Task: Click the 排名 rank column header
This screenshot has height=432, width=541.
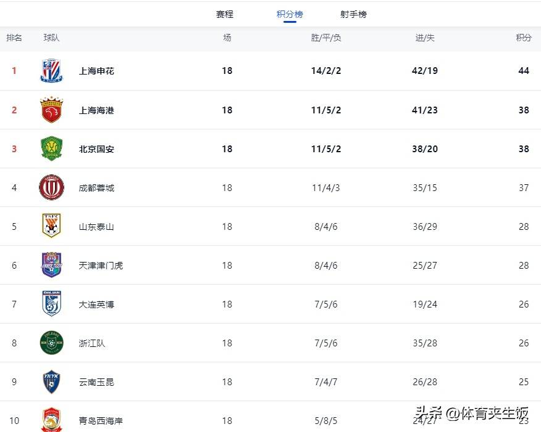Action: click(14, 38)
